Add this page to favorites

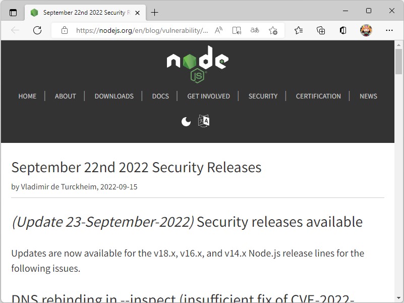[273, 30]
